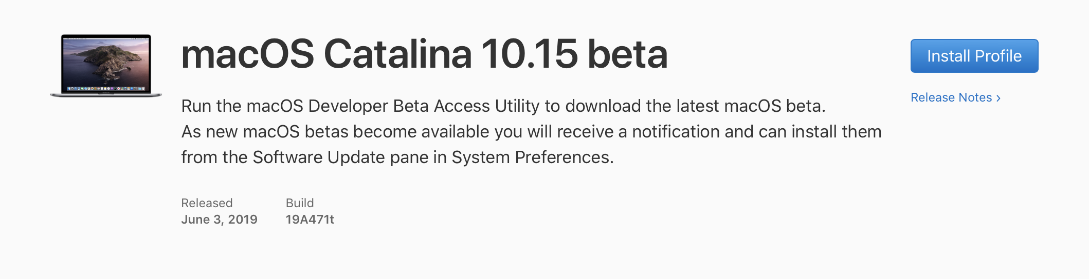Click the Install Profile button
Viewport: 1089px width, 279px height.
974,56
